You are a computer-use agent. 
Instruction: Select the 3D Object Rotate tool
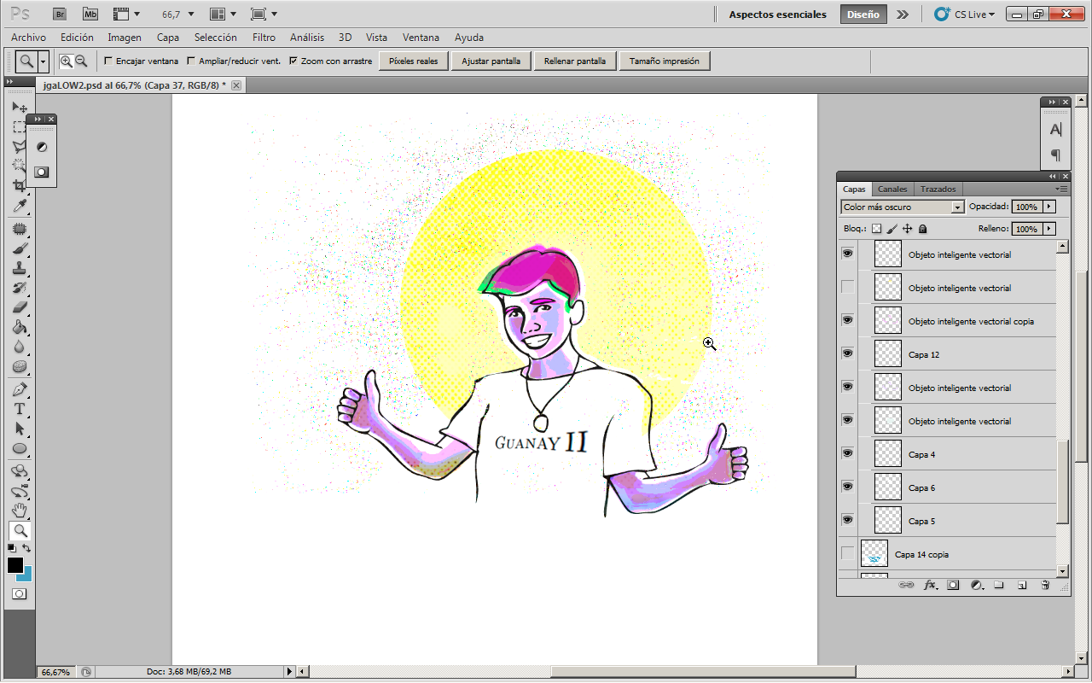click(19, 471)
